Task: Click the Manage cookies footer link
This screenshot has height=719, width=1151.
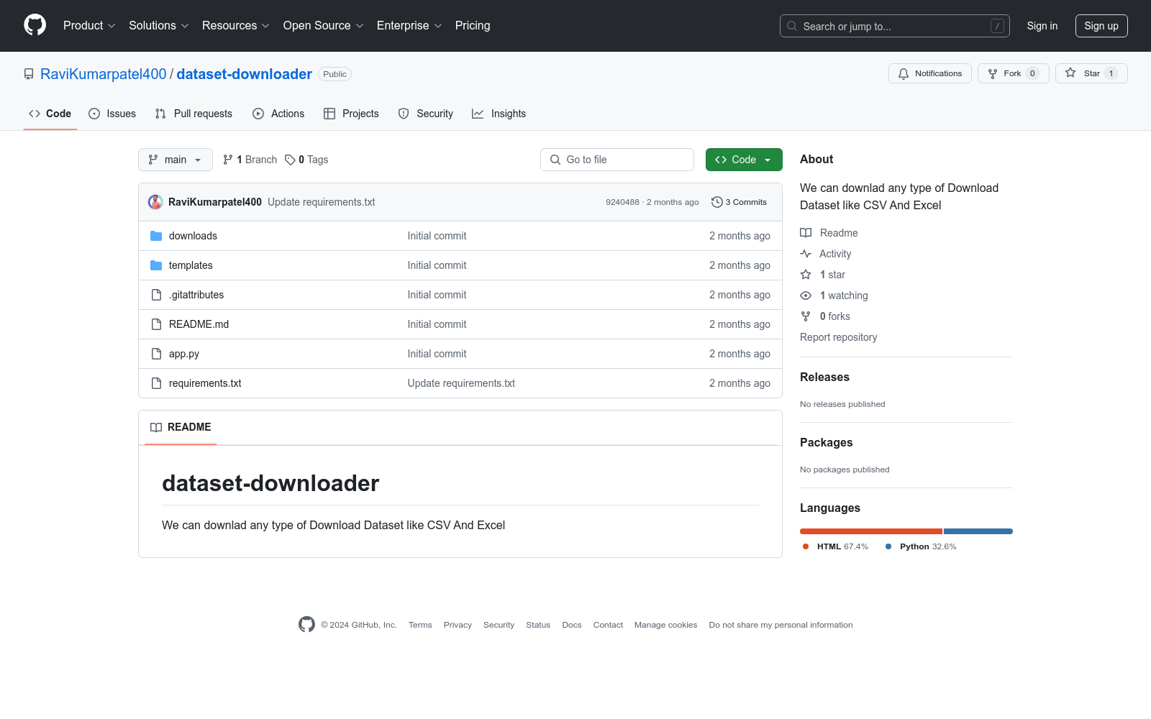Action: pyautogui.click(x=665, y=625)
